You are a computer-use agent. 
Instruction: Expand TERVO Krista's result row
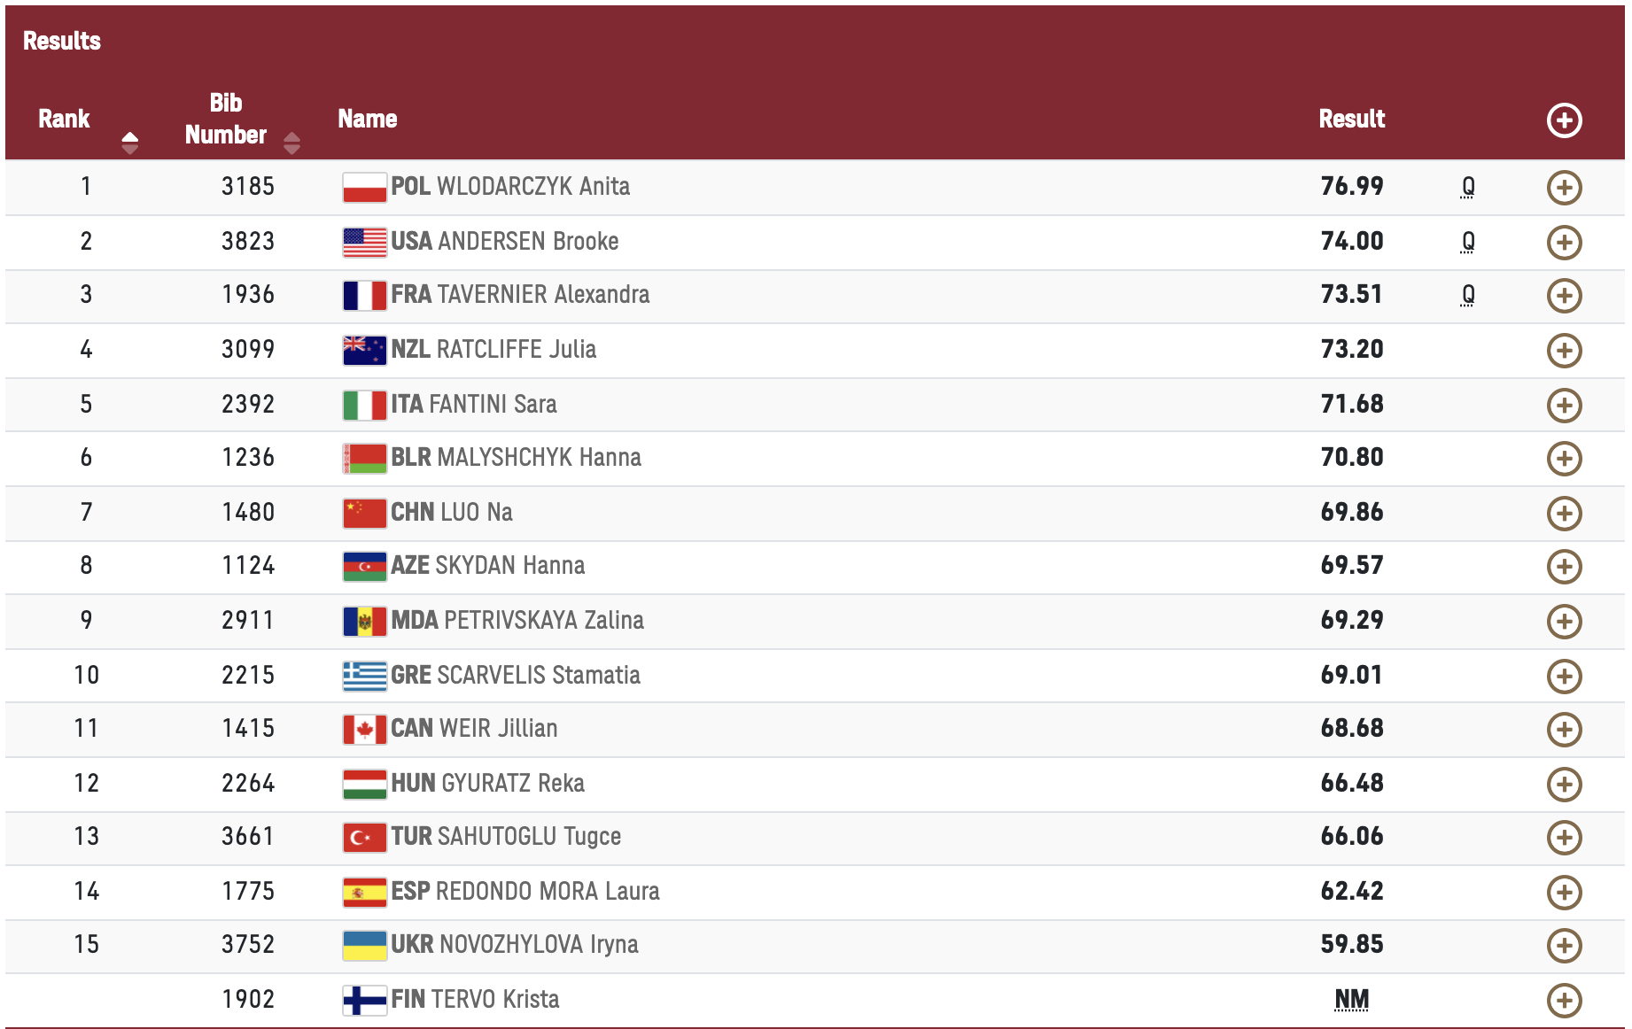click(1564, 1001)
